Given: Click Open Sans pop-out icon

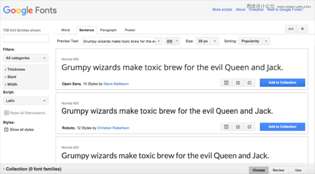Looking at the screenshot, I should 249,83.
